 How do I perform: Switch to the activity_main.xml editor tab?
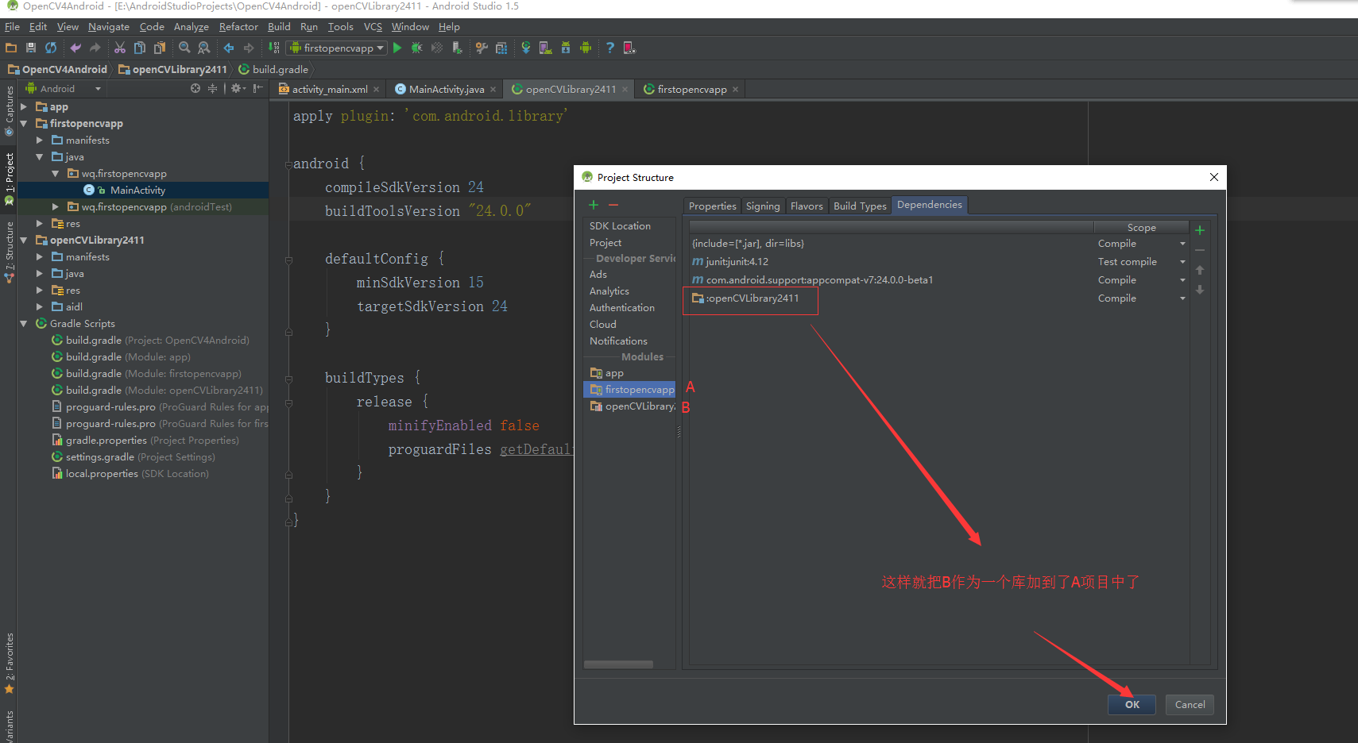coord(330,89)
